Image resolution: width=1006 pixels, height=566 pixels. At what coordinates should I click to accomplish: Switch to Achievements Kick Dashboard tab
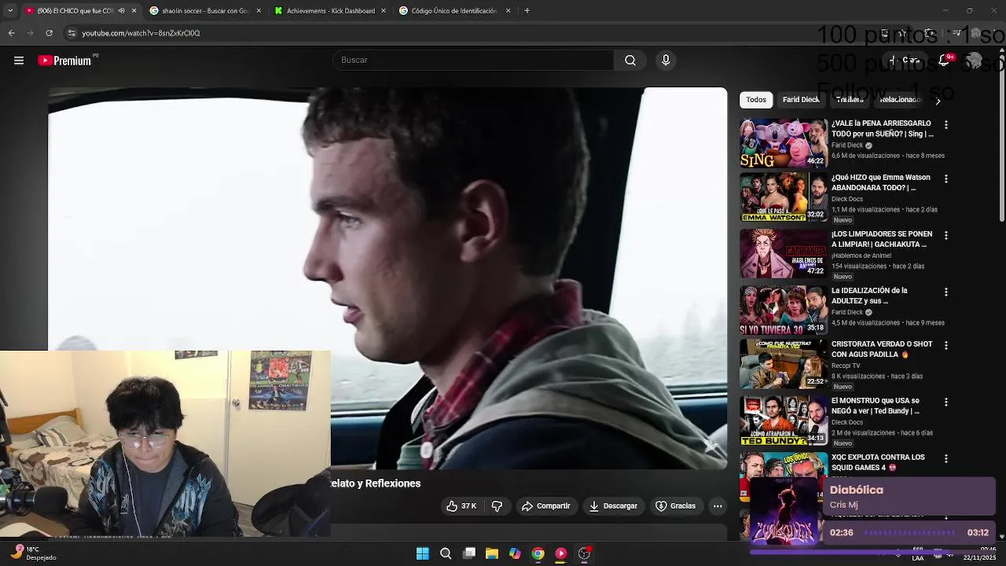330,11
